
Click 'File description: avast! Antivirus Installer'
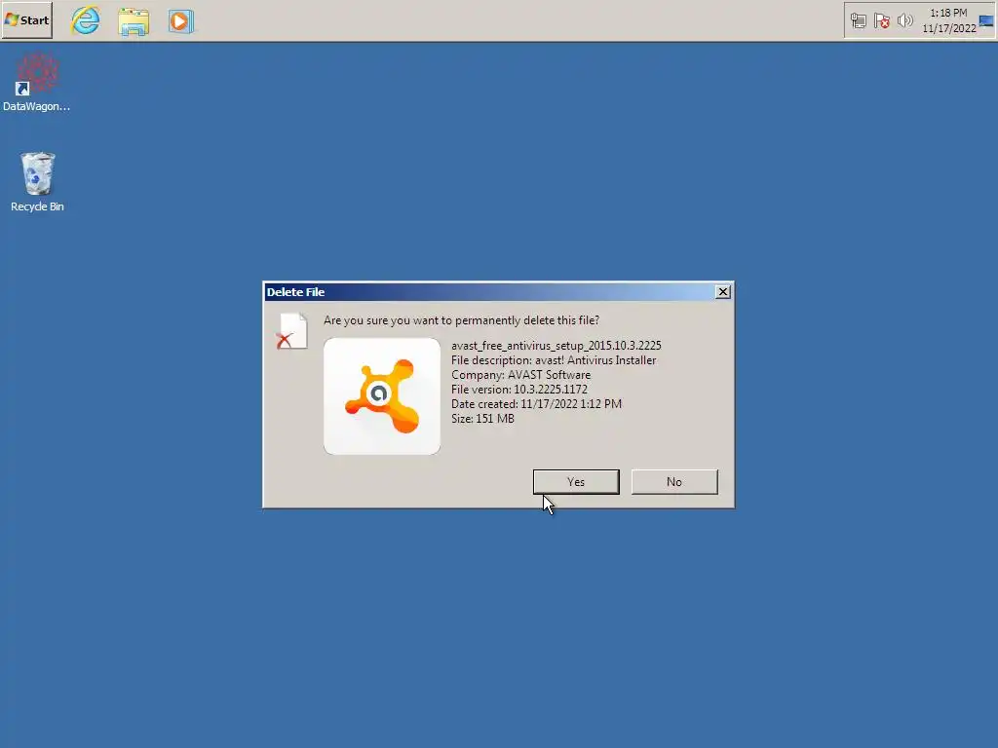point(554,360)
